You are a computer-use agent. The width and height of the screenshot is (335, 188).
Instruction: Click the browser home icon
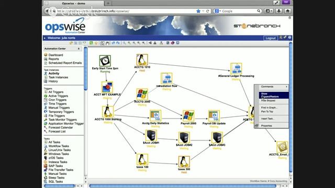tap(287, 11)
